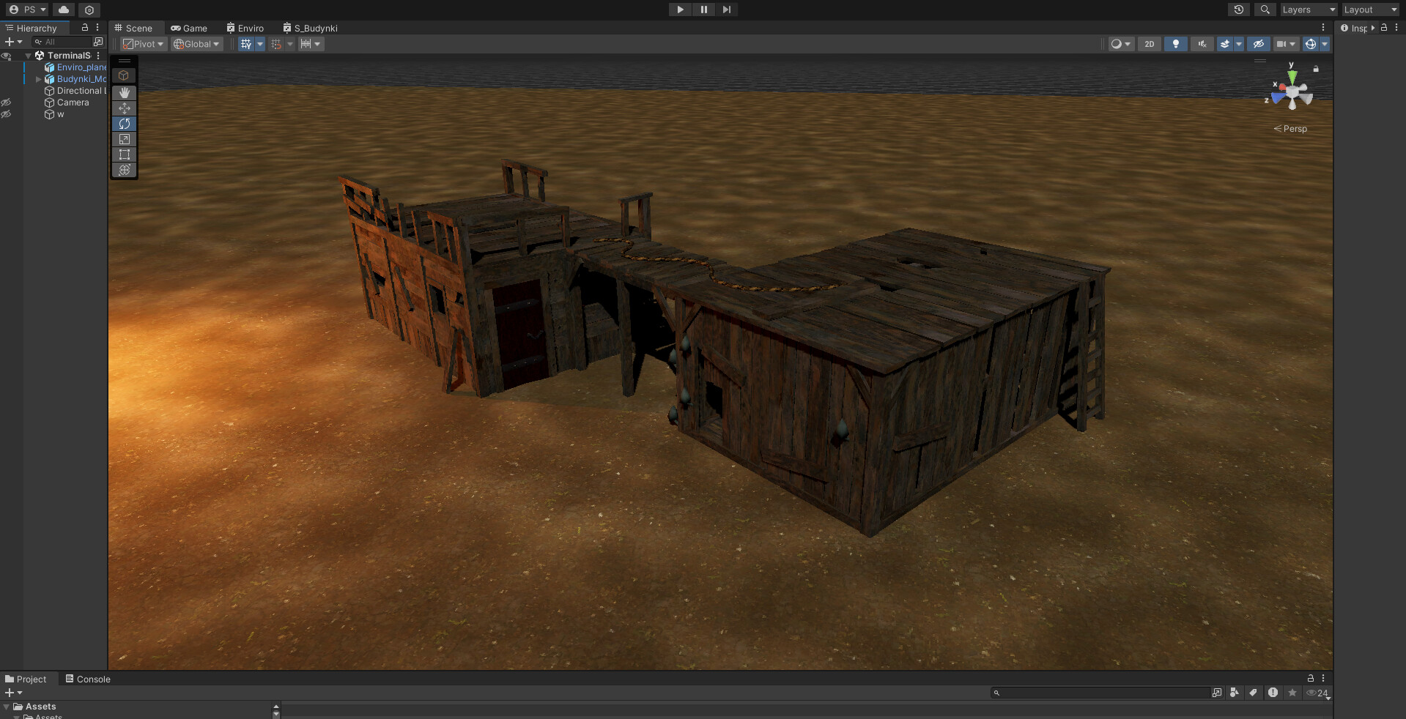The image size is (1406, 719).
Task: Switch to the Game tab
Action: [189, 28]
